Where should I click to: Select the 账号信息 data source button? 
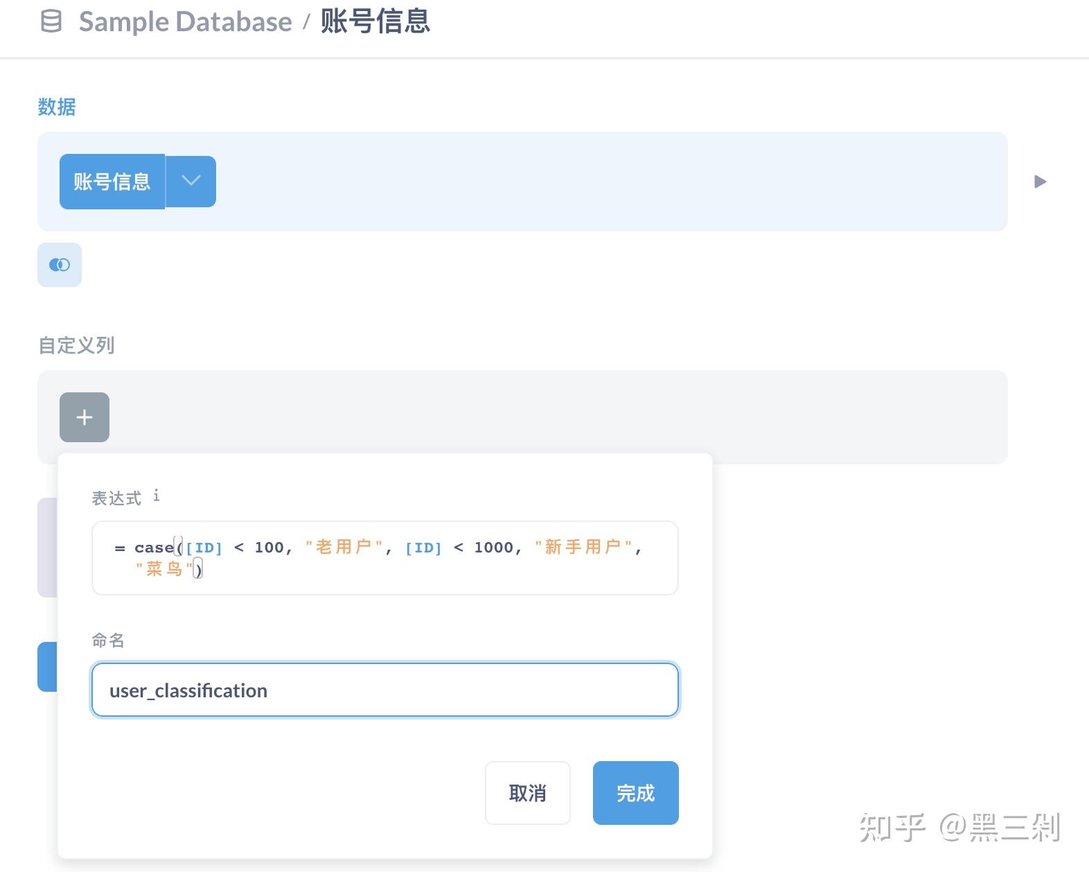[x=112, y=182]
